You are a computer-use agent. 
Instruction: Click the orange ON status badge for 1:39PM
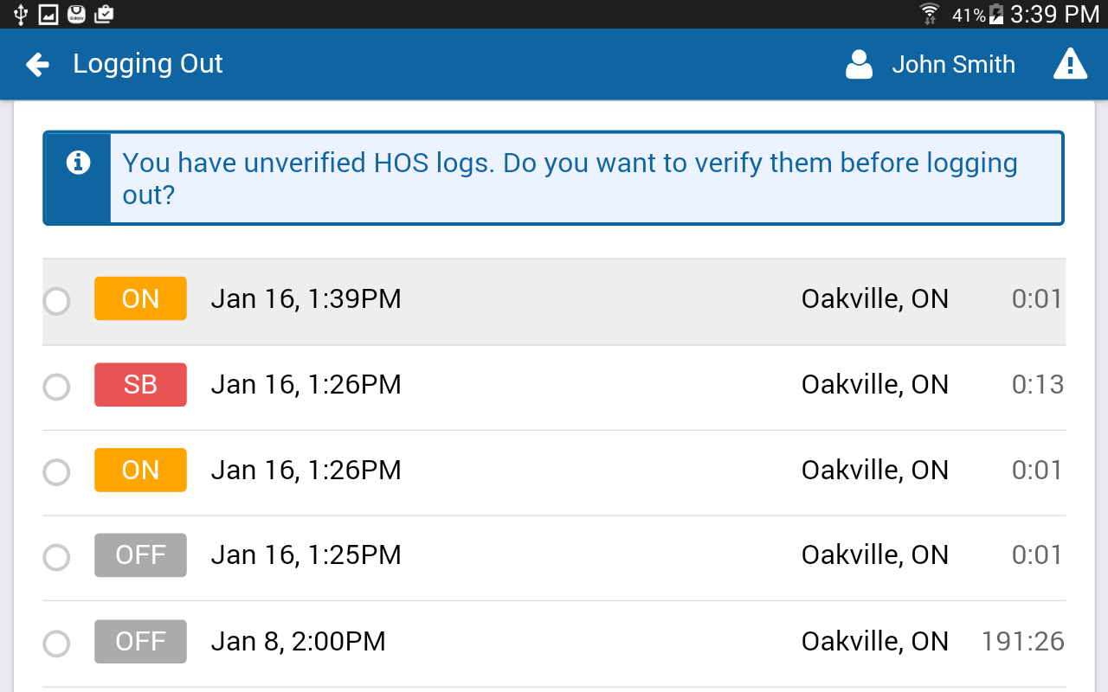point(140,298)
